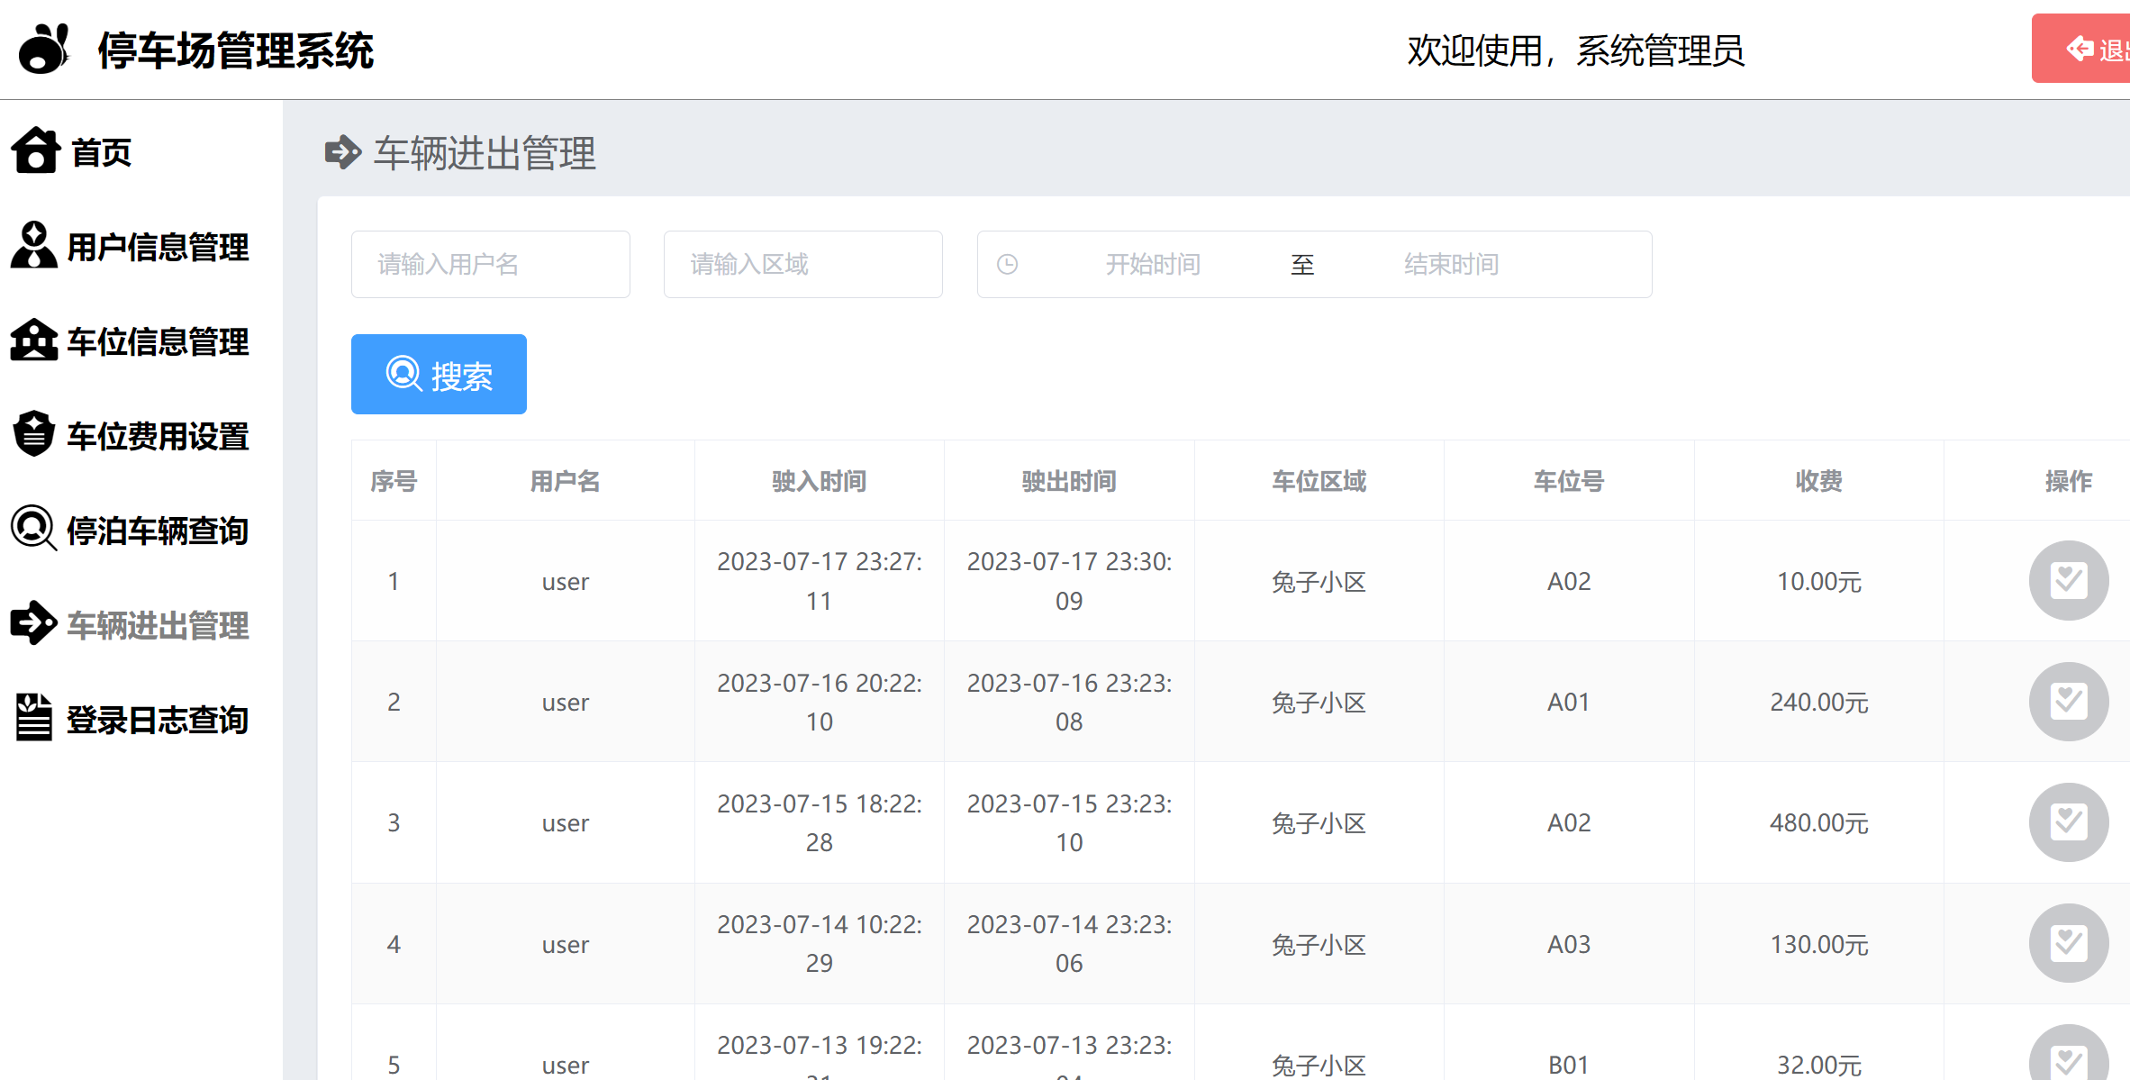Click the 请输入区域 input field
This screenshot has width=2130, height=1080.
802,264
